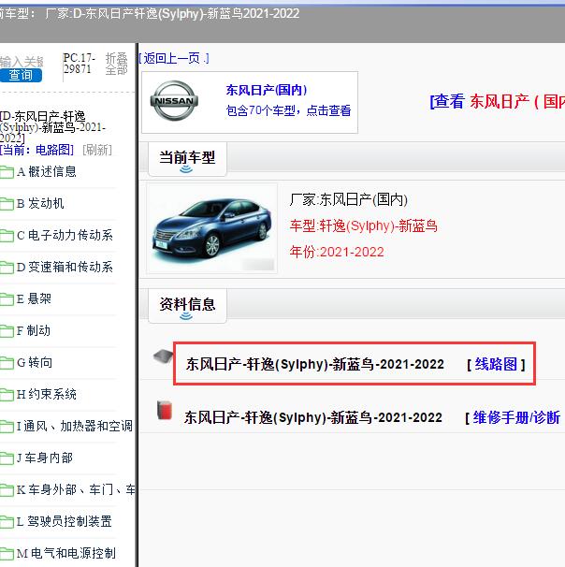The width and height of the screenshot is (565, 567).
Task: Click 折叠全部 to collapse all
Action: click(116, 64)
